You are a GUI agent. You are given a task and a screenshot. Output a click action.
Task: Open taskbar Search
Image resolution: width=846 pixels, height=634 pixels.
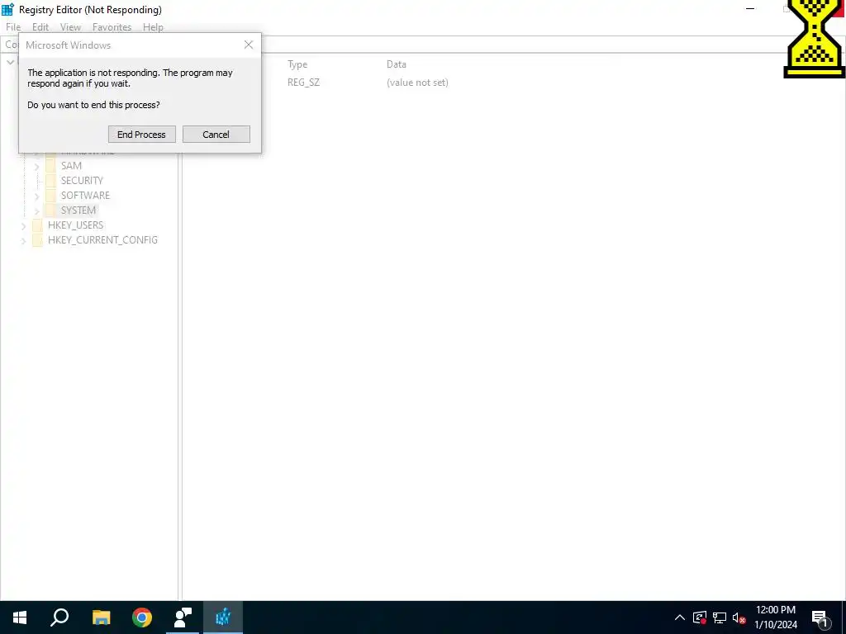click(59, 617)
